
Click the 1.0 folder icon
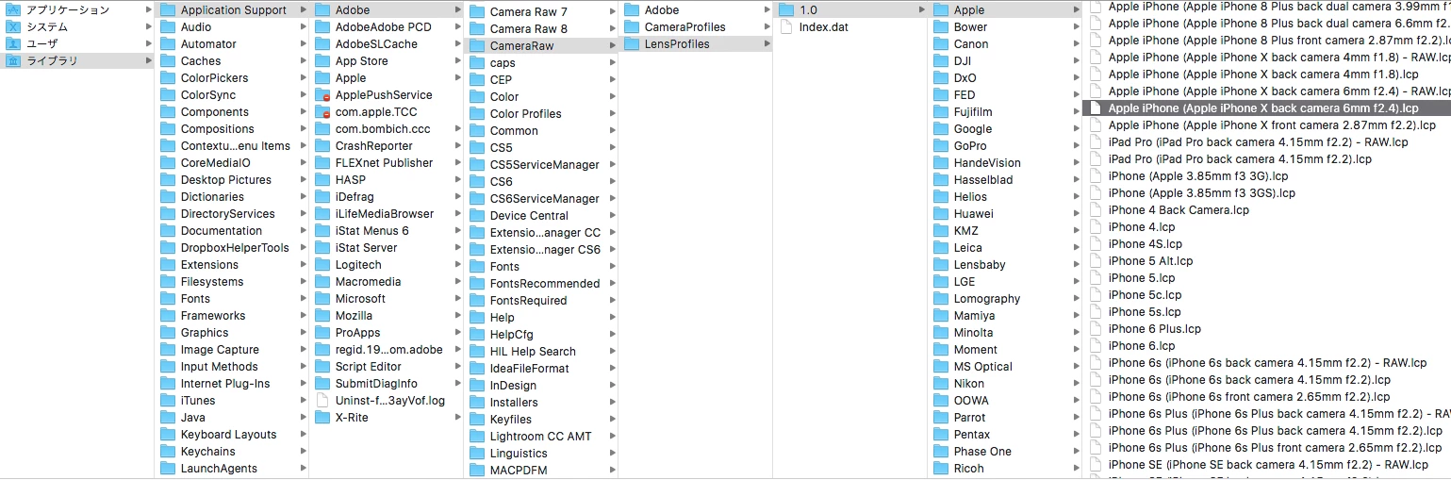point(786,9)
